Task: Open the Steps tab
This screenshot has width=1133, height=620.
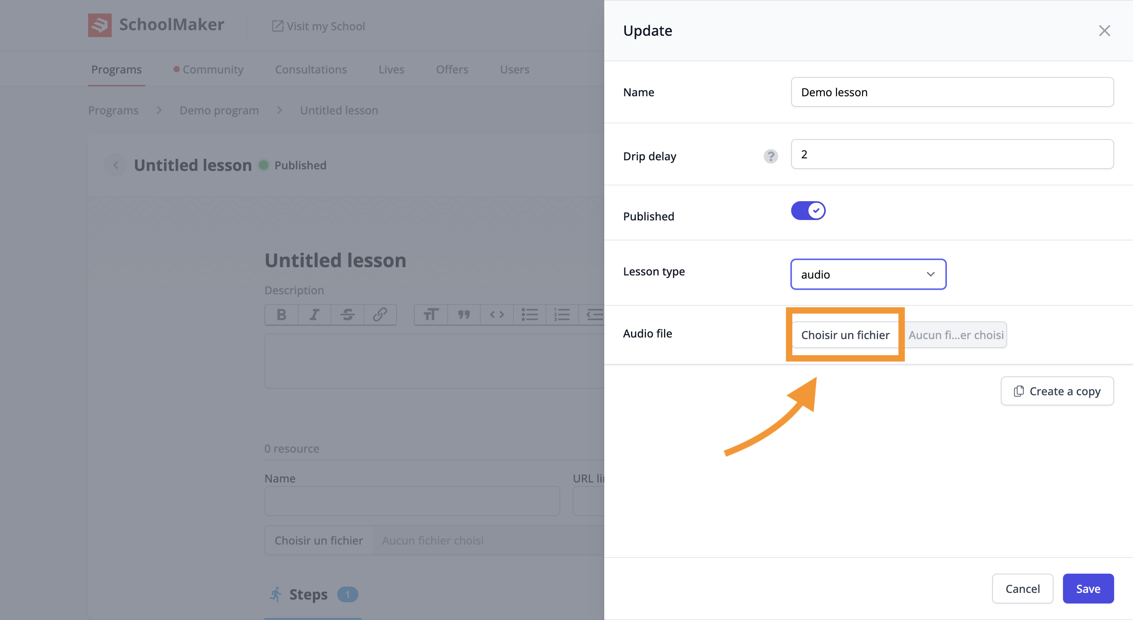Action: [x=313, y=594]
